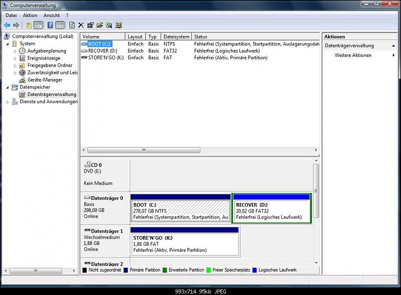This screenshot has width=401, height=295.
Task: Click the Delete X toolbar icon
Action: coord(81,25)
